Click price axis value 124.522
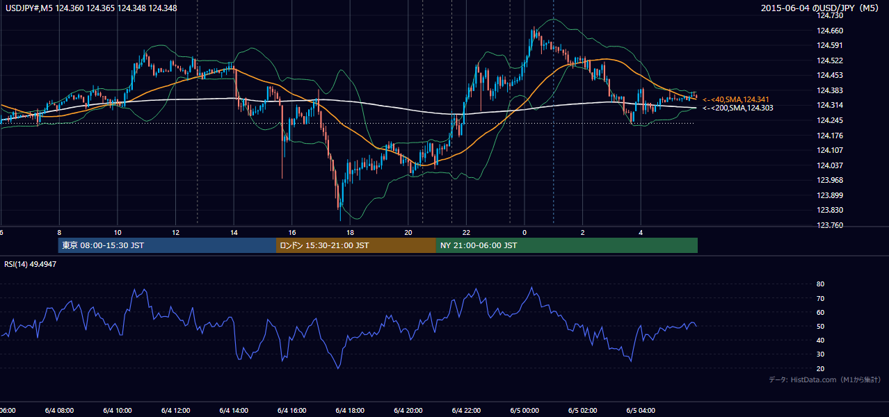This screenshot has height=417, width=889. click(x=831, y=60)
